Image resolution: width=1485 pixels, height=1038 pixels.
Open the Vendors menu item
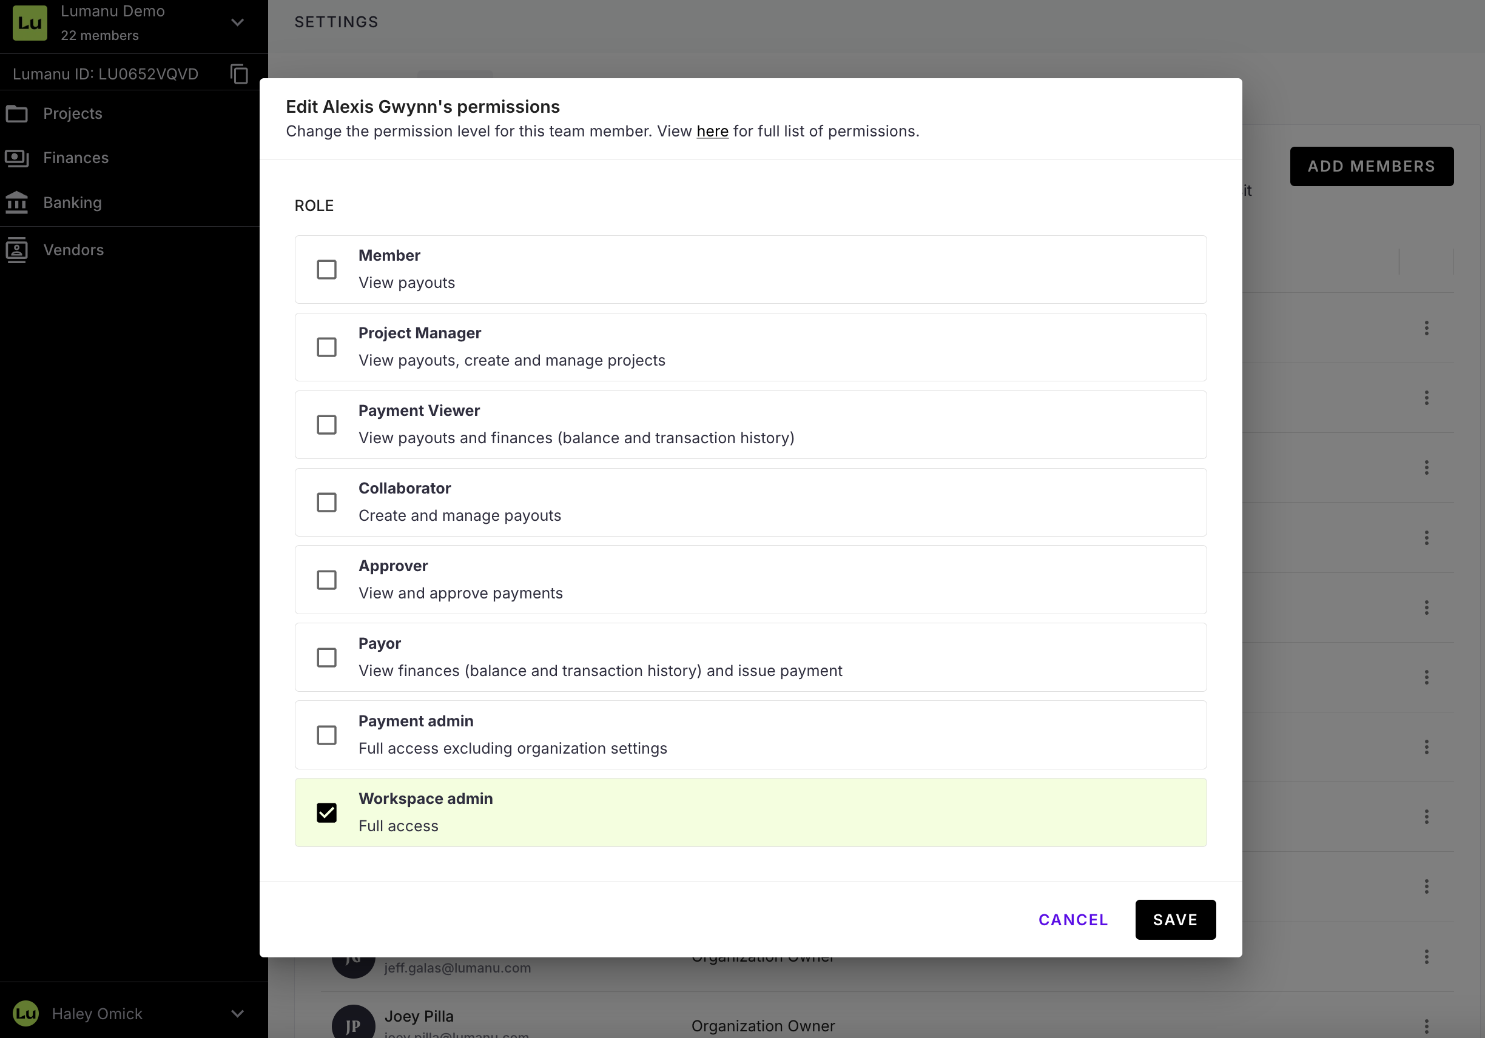point(73,250)
